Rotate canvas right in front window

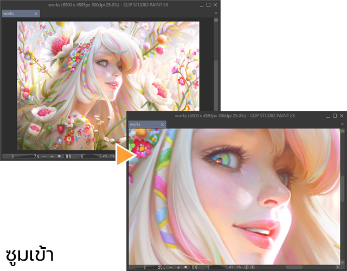point(239,267)
